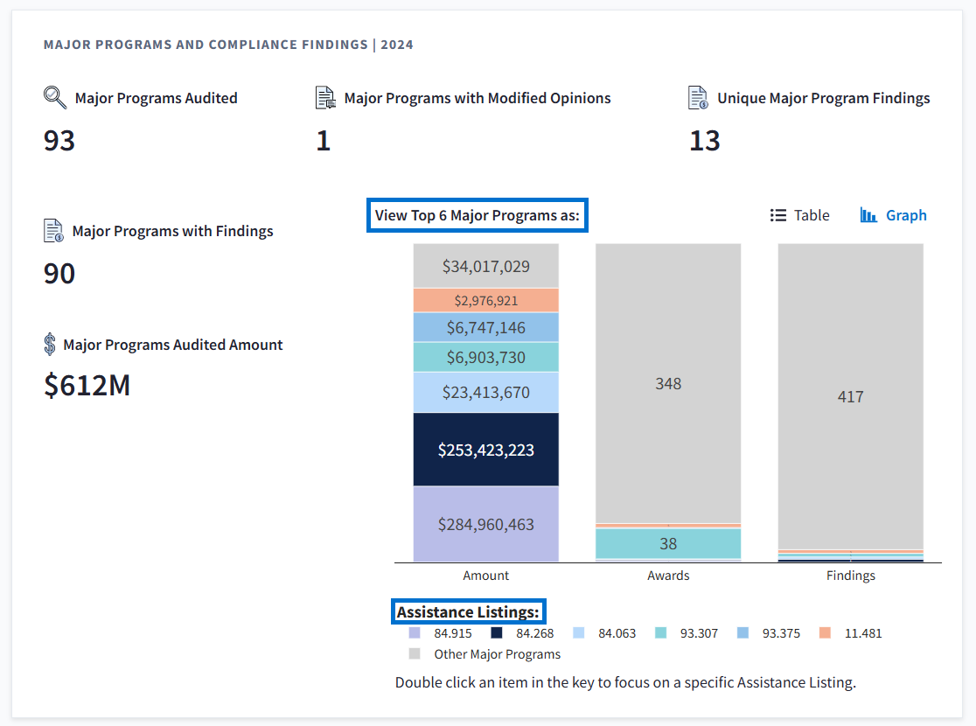
Task: Click the $284,960,463 bar segment
Action: pyautogui.click(x=486, y=524)
